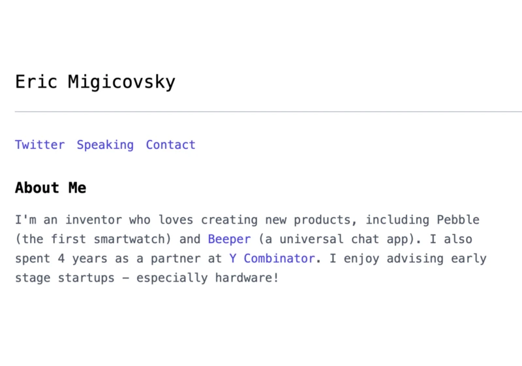Open the Contact link

[x=170, y=145]
